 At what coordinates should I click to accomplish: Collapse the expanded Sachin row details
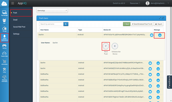click(x=160, y=35)
